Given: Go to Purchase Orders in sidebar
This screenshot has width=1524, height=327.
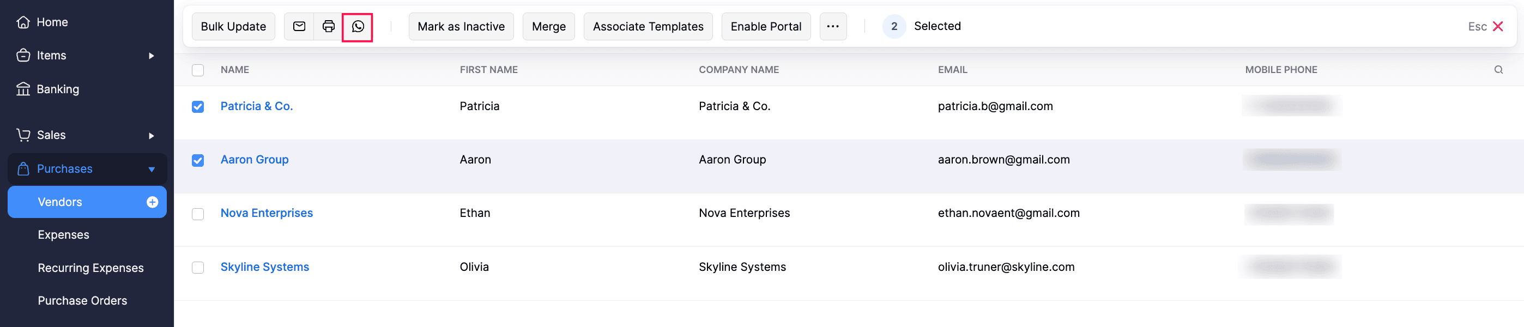Looking at the screenshot, I should coord(82,300).
